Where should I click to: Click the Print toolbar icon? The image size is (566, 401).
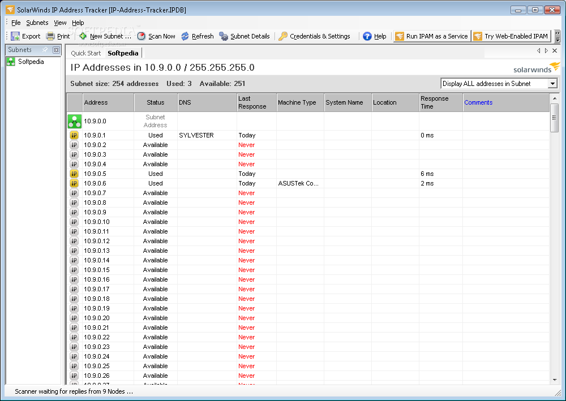click(x=50, y=36)
